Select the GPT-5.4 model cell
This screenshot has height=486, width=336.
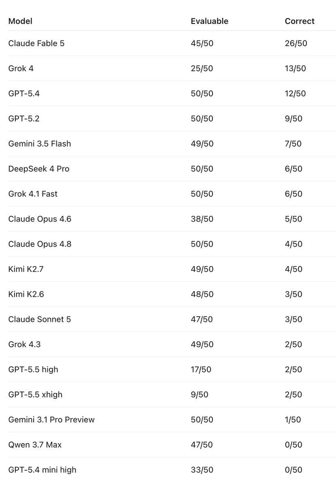click(x=24, y=94)
